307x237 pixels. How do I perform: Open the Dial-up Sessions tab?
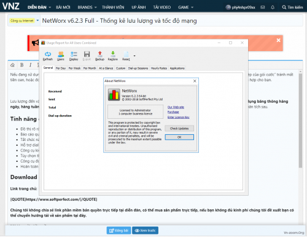138,68
